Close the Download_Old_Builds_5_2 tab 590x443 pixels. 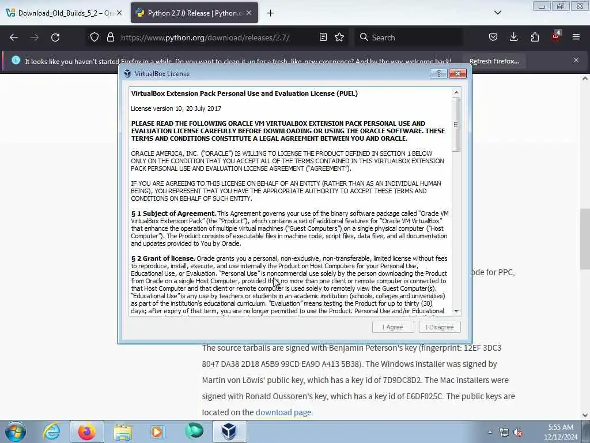(119, 13)
